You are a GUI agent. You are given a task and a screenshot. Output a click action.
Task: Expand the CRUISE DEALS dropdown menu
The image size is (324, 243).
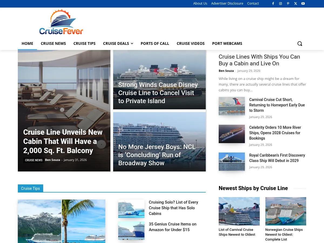click(118, 43)
